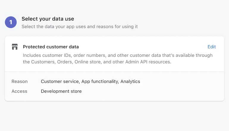Click "Analytics" in the reason list
This screenshot has width=229, height=131.
click(130, 81)
